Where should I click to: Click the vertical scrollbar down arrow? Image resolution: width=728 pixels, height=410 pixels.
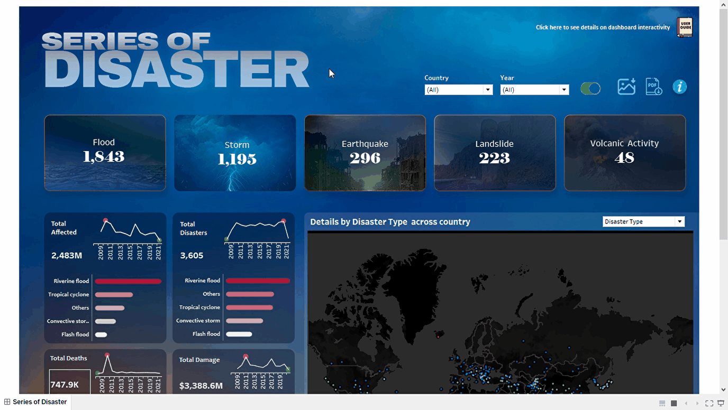pyautogui.click(x=723, y=389)
